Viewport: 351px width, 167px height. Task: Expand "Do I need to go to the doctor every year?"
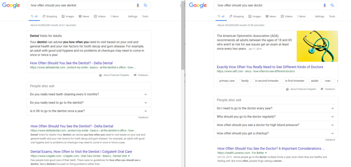pyautogui.click(x=276, y=108)
